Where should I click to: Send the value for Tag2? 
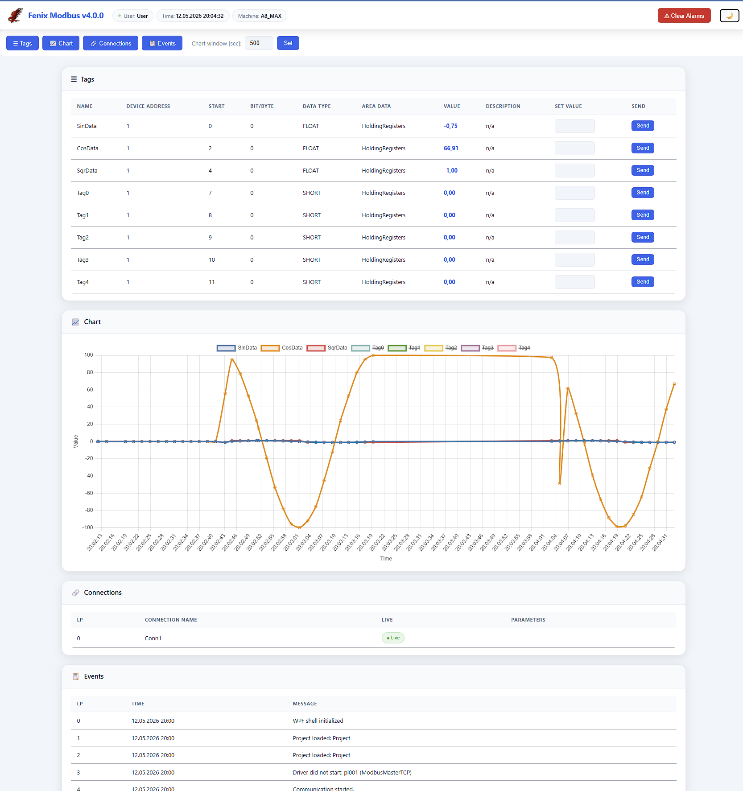point(643,237)
